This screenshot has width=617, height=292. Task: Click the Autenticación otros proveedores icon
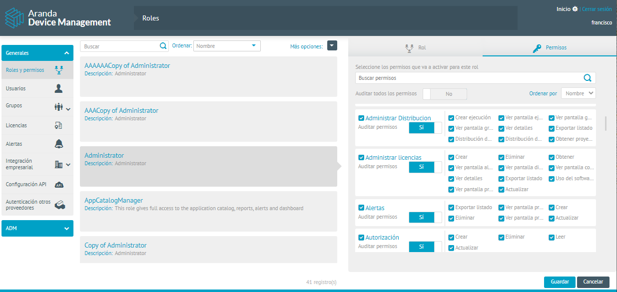[x=60, y=205]
